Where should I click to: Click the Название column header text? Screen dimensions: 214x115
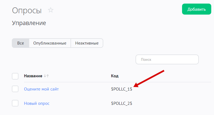click(x=33, y=76)
